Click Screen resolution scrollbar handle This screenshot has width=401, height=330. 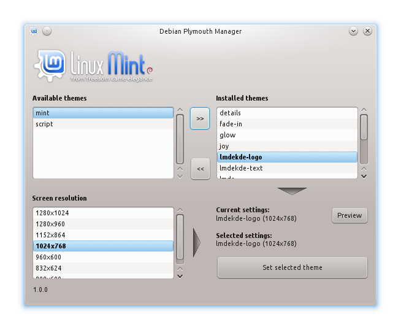[x=180, y=237]
